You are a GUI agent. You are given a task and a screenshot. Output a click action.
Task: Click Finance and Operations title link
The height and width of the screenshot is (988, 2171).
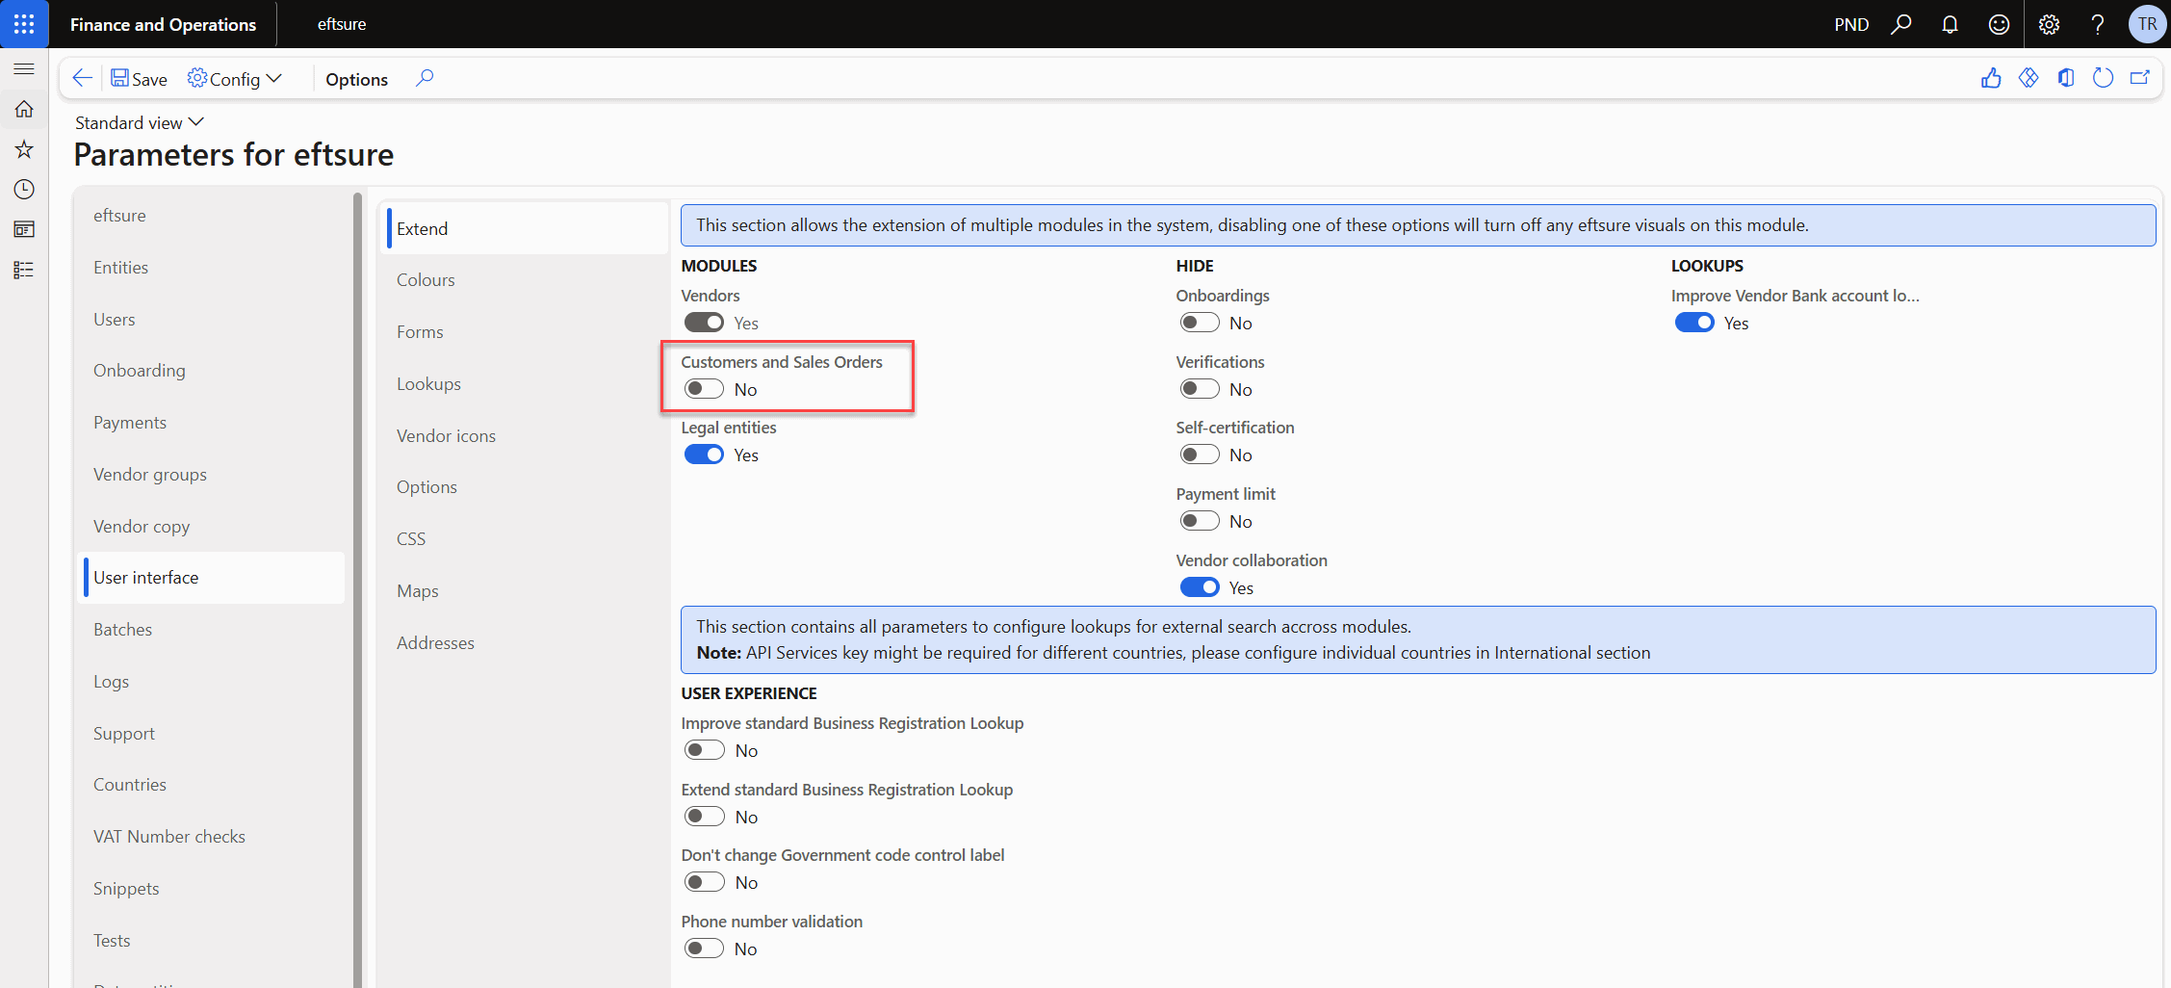click(x=163, y=24)
